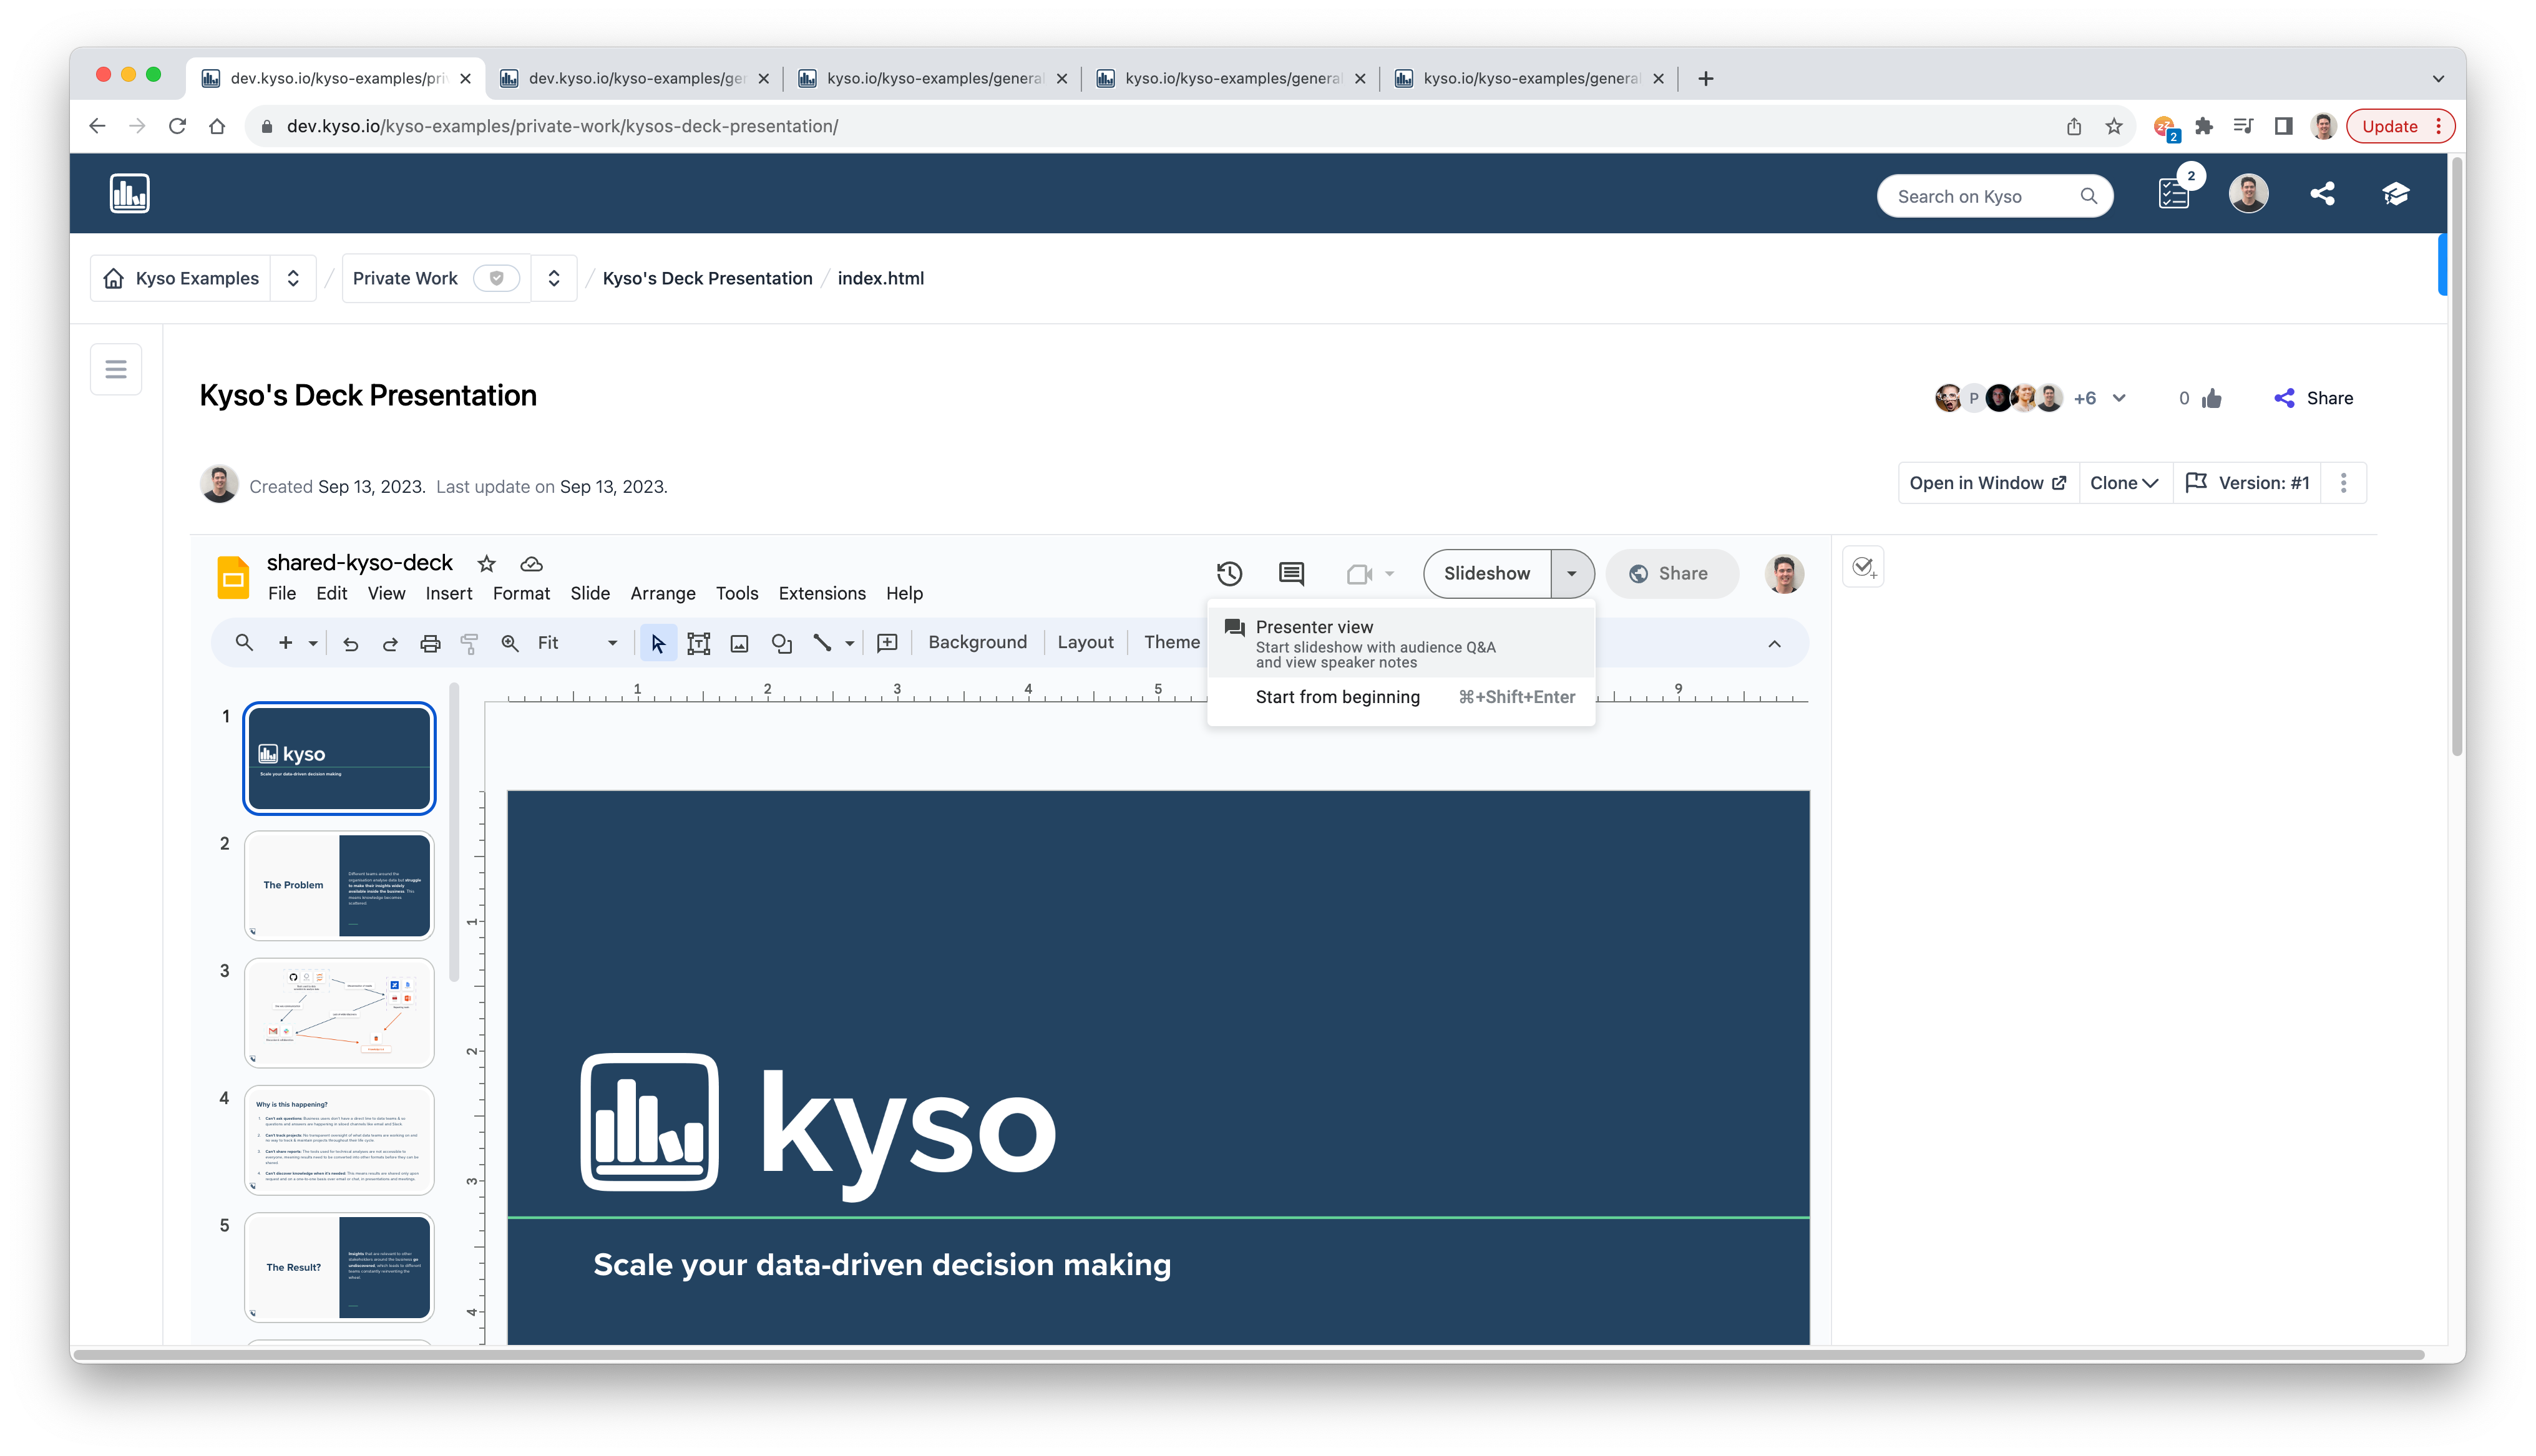Open the Insert menu
2536x1456 pixels.
[x=448, y=593]
